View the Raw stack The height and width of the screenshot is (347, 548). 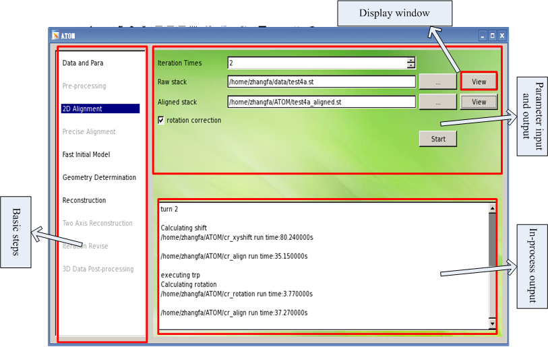(479, 82)
